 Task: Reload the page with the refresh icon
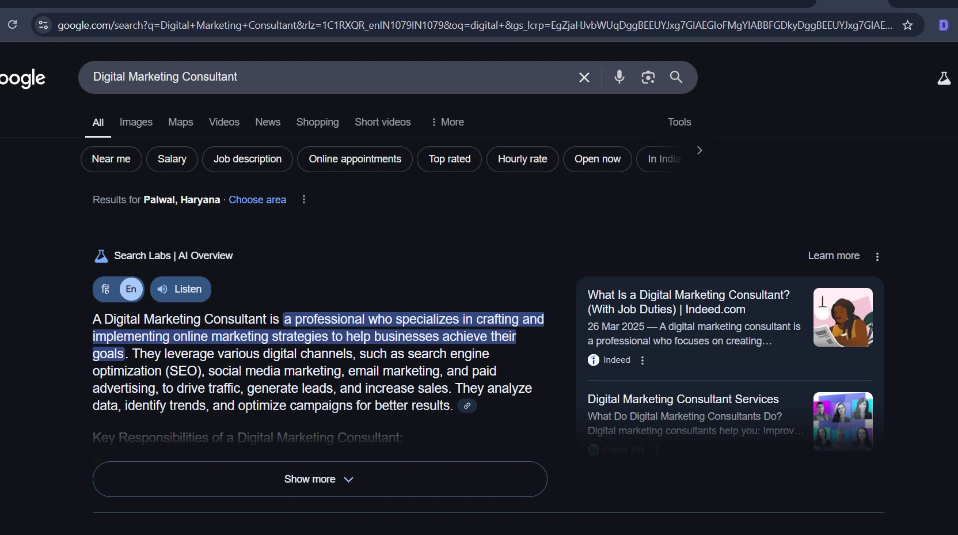pos(12,25)
